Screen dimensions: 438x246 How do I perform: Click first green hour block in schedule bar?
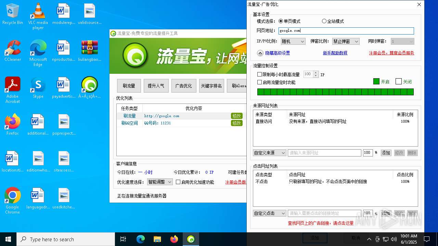(260, 92)
